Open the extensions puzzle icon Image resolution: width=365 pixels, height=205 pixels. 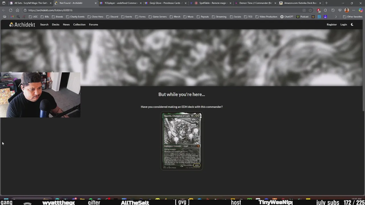325,10
